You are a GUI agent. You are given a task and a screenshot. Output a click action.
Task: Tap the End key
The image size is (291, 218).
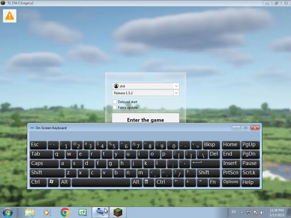(231, 154)
